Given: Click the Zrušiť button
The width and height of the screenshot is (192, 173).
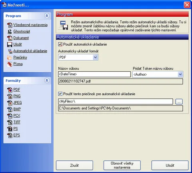Looking at the screenshot, I should (x=74, y=165).
